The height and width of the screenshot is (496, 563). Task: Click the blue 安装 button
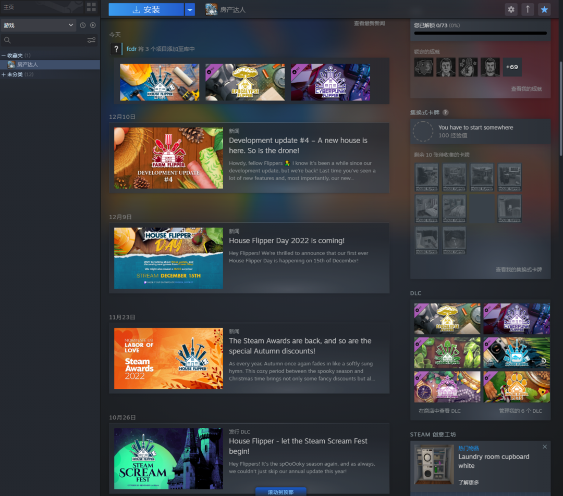point(146,9)
